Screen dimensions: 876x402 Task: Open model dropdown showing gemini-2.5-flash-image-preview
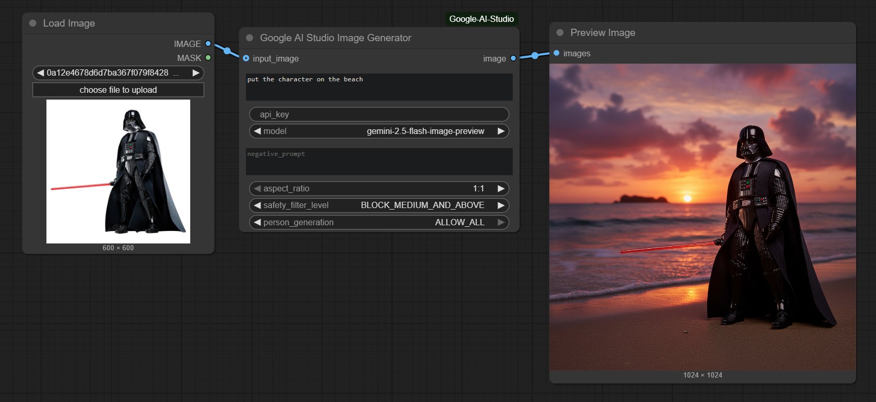point(379,131)
